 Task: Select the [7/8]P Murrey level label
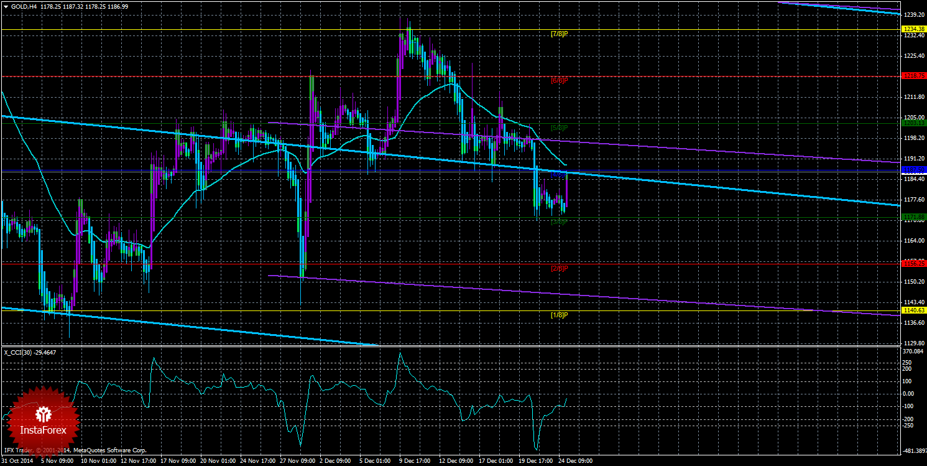pyautogui.click(x=560, y=33)
